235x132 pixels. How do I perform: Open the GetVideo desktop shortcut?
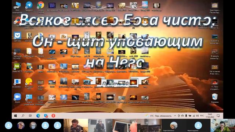[x=17, y=37]
